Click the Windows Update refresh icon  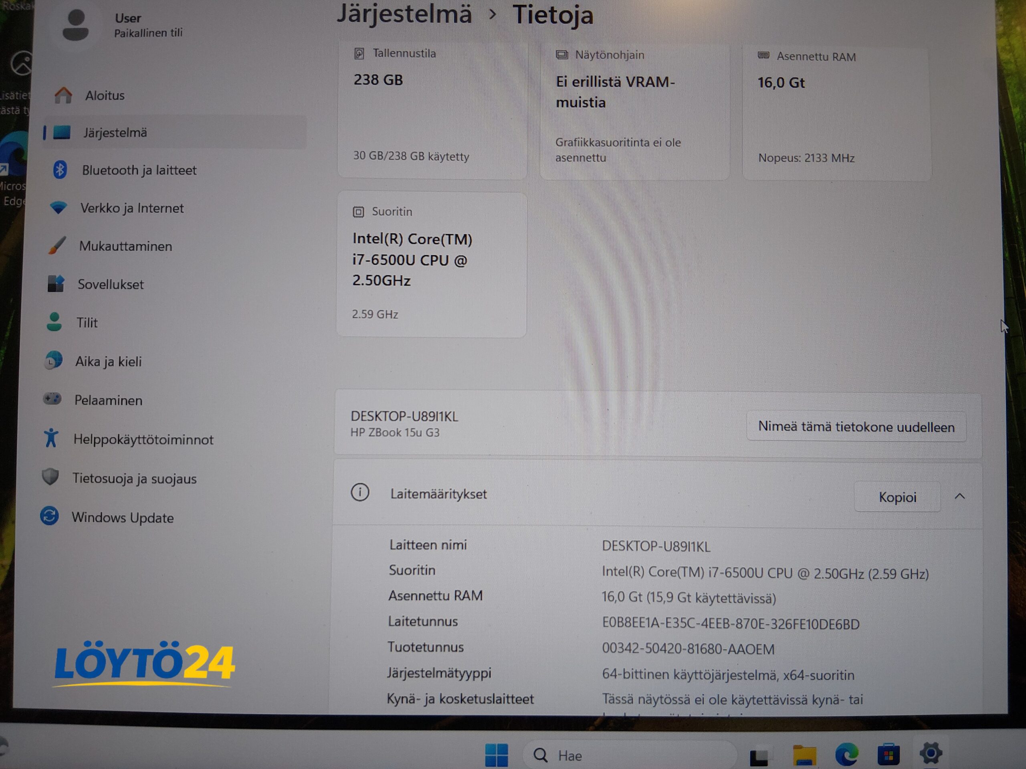click(x=50, y=516)
